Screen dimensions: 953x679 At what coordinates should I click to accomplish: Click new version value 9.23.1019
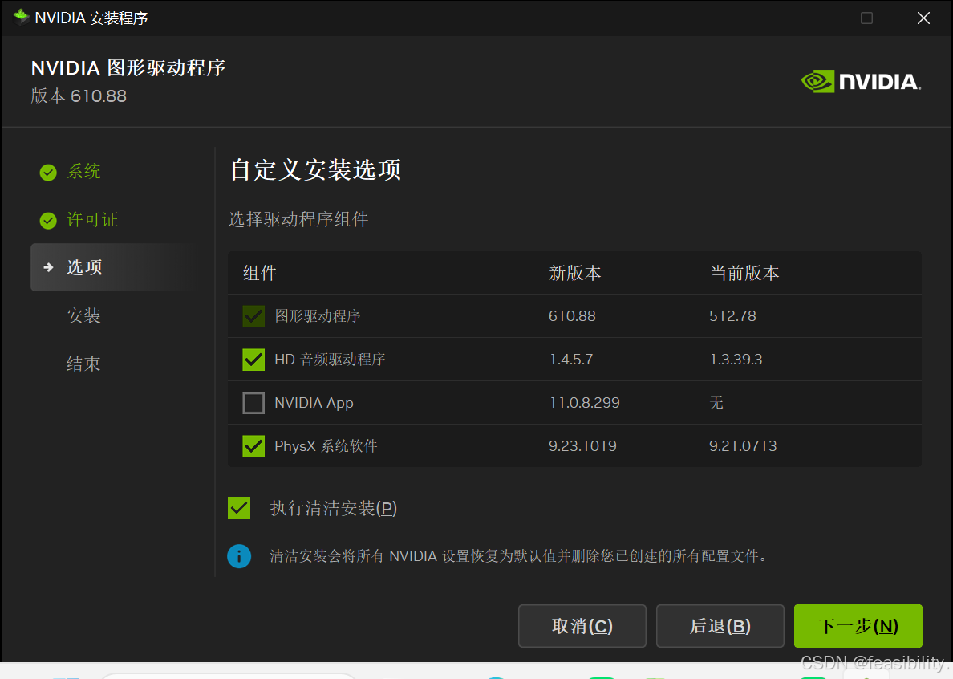582,446
